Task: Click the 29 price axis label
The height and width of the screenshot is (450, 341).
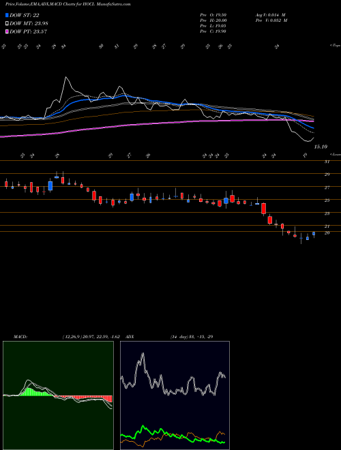Action: click(327, 175)
